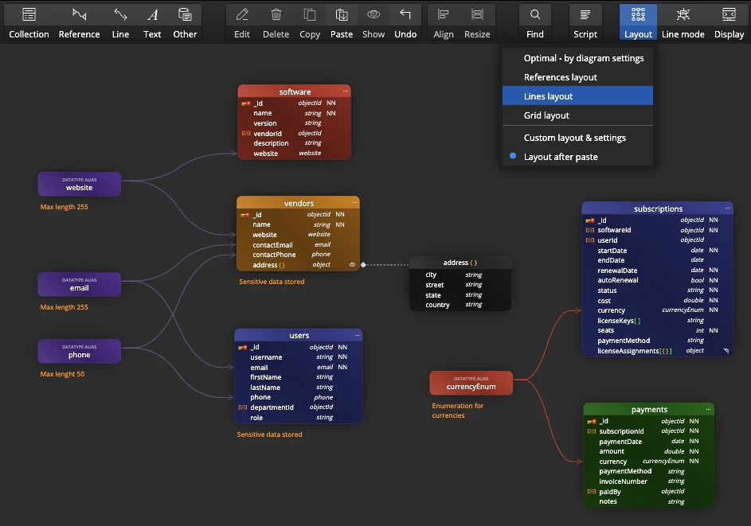Open the Script panel
This screenshot has width=751, height=526.
click(585, 22)
